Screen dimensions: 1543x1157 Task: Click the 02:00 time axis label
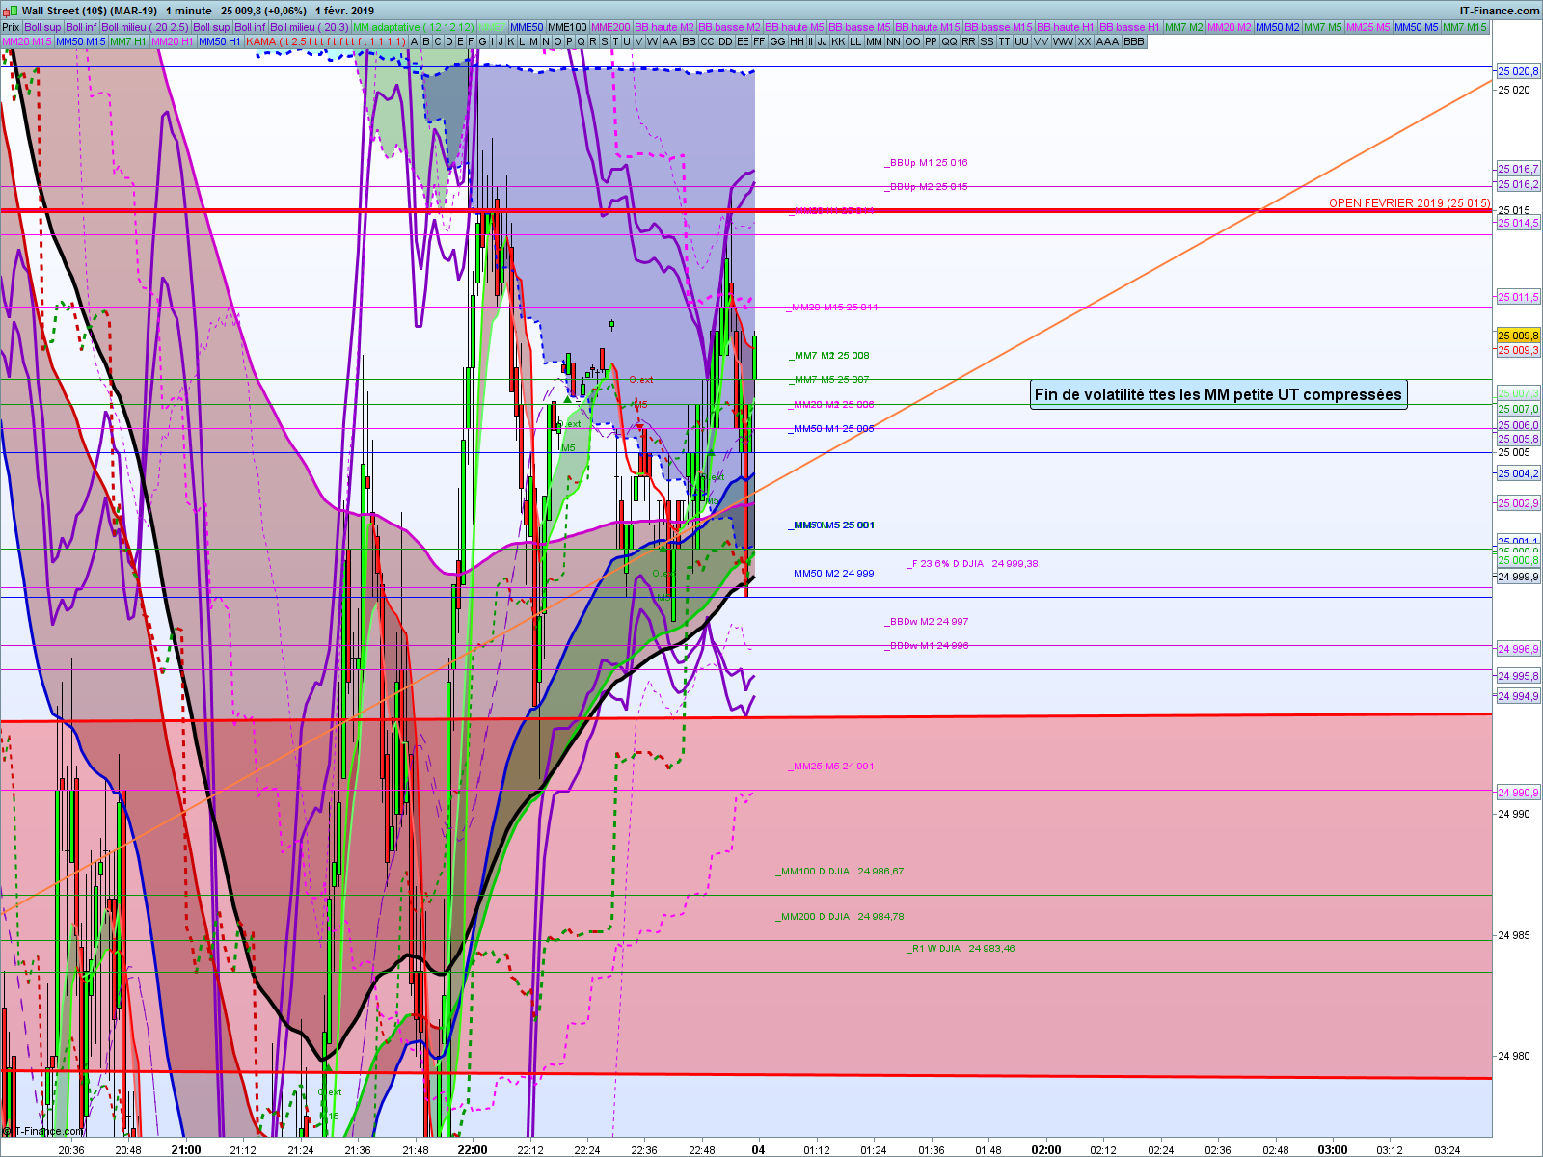[x=1046, y=1149]
